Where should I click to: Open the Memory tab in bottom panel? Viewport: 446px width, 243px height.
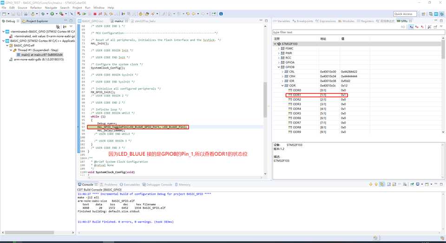[x=182, y=185]
